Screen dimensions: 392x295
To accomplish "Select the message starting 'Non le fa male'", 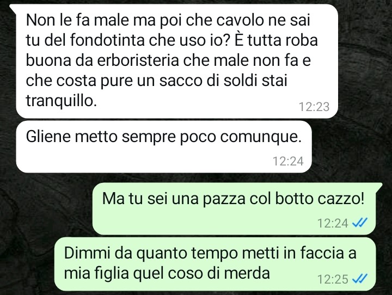I will pos(177,61).
